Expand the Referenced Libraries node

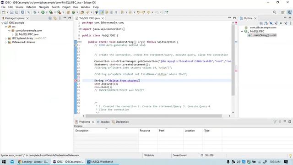click(x=6, y=42)
